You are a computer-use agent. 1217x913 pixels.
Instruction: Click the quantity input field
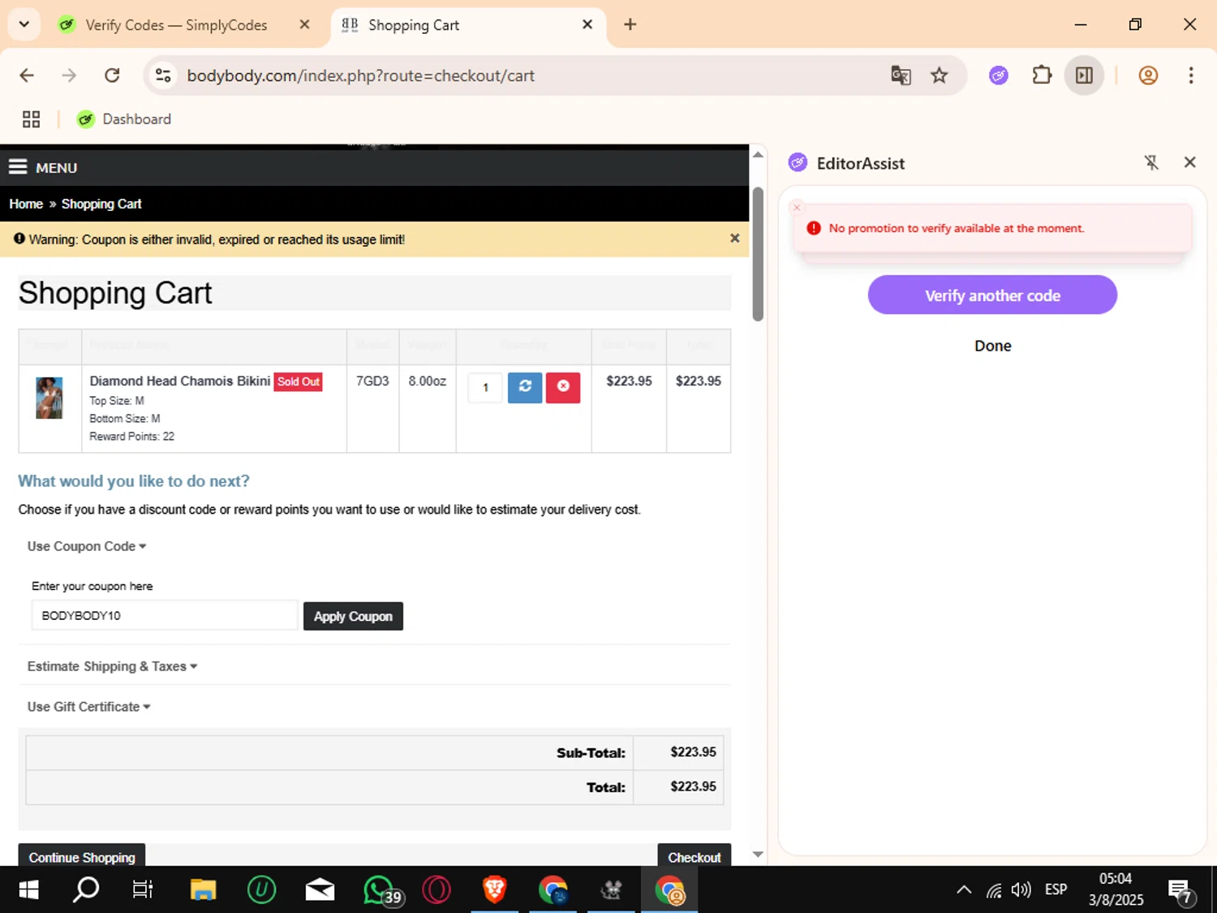click(485, 387)
